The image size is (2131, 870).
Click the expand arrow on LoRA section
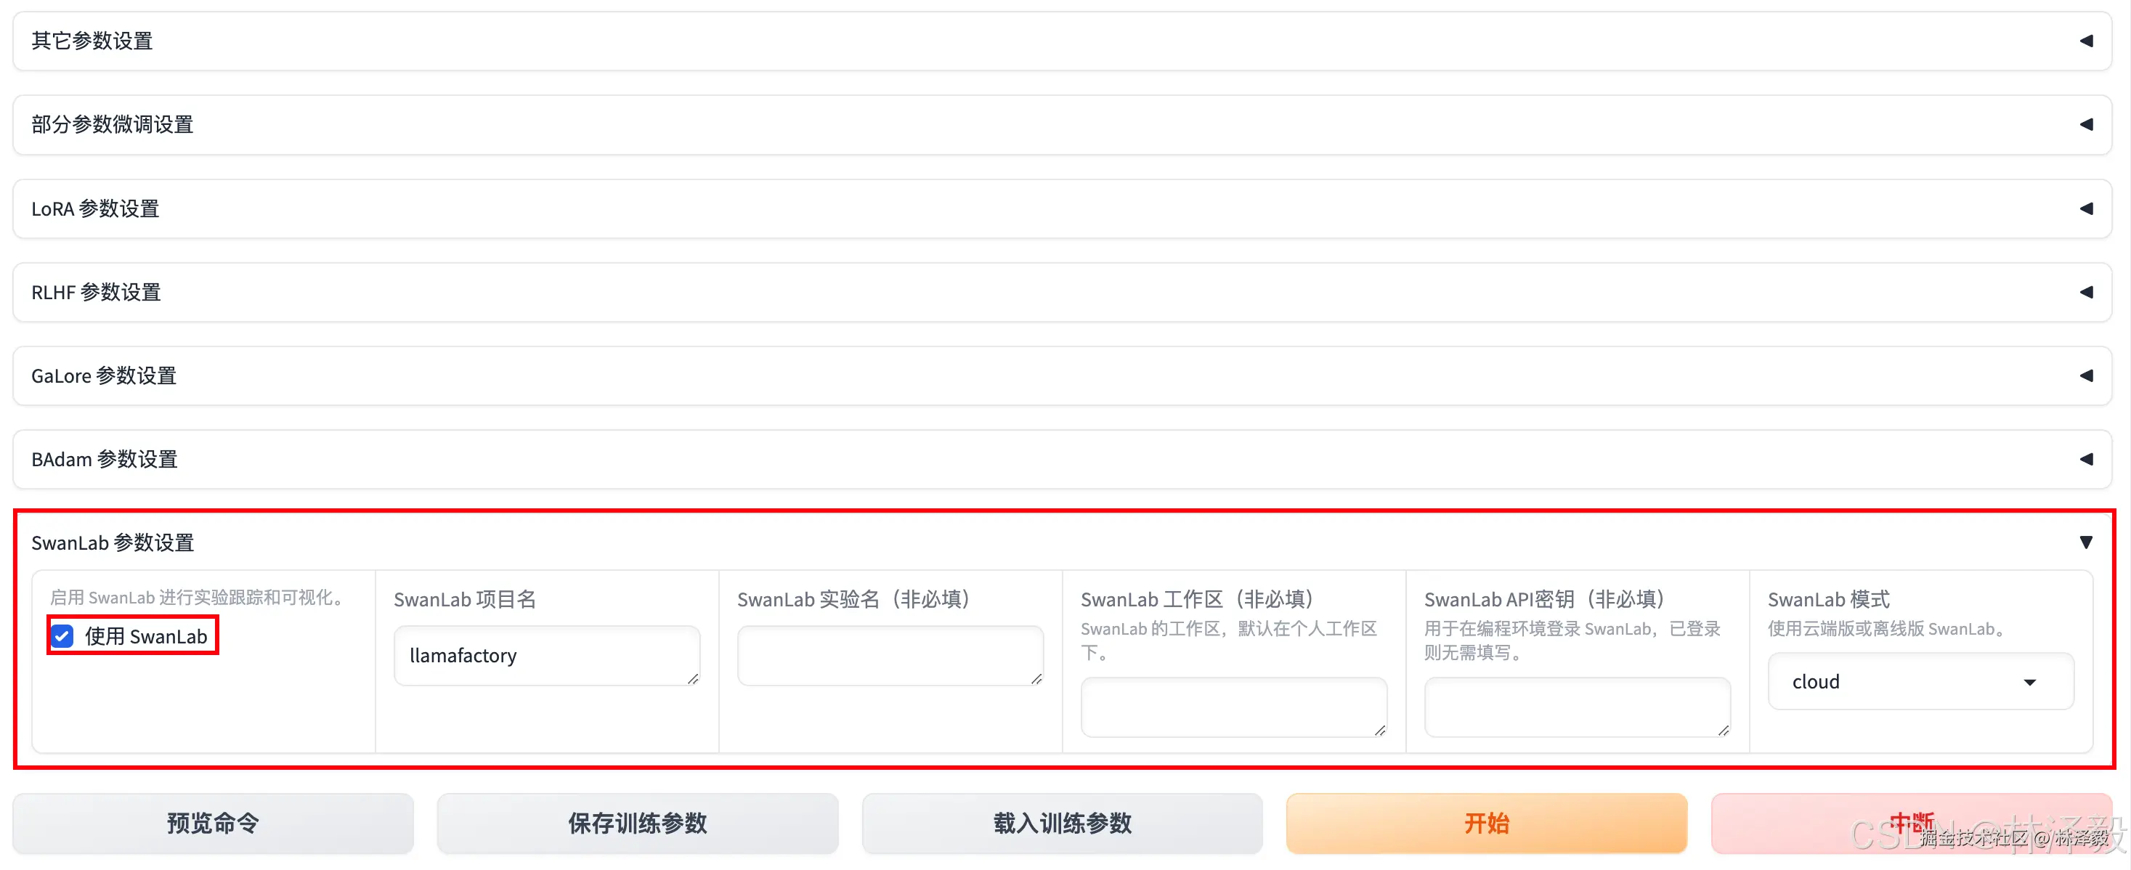(x=2086, y=208)
